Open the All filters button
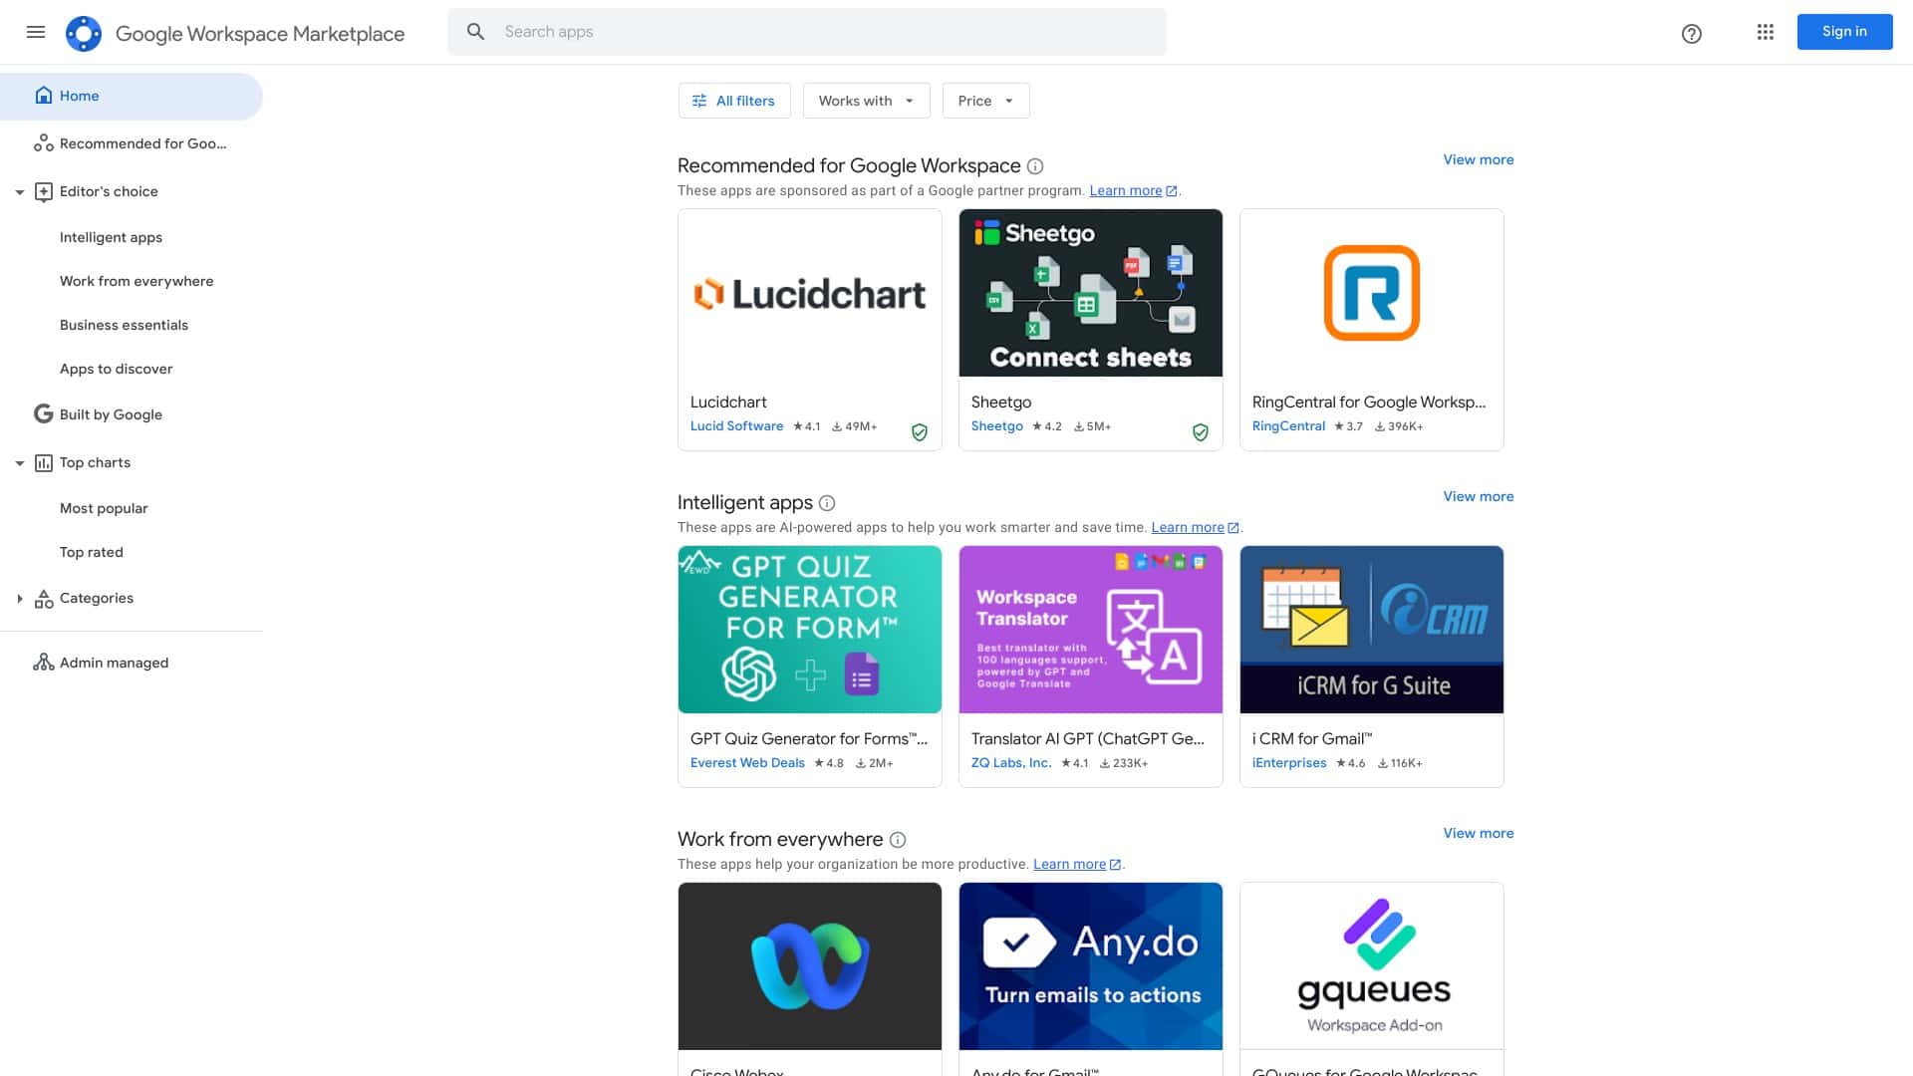Image resolution: width=1913 pixels, height=1076 pixels. coord(733,101)
